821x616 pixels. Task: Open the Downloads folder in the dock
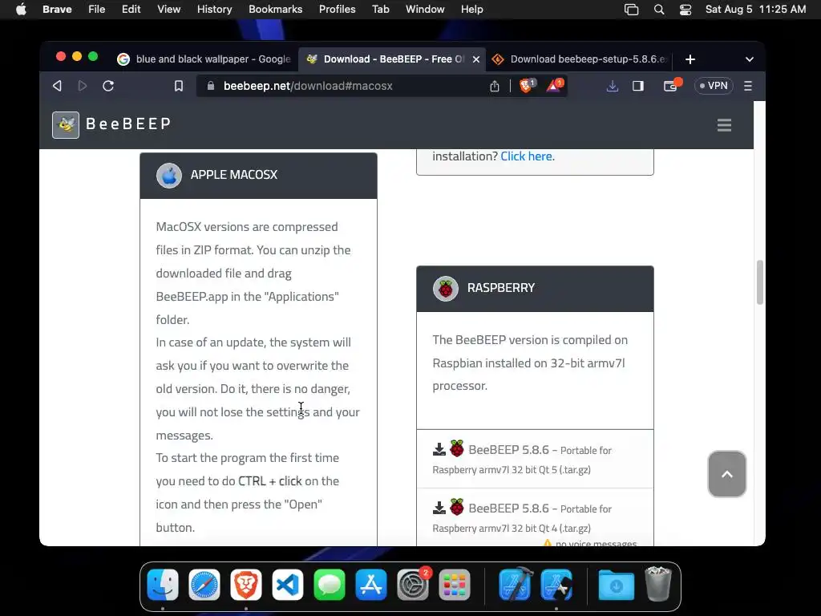point(617,585)
